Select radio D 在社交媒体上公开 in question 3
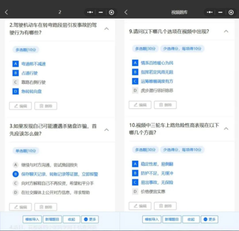This screenshot has height=231, width=239. tap(16, 192)
